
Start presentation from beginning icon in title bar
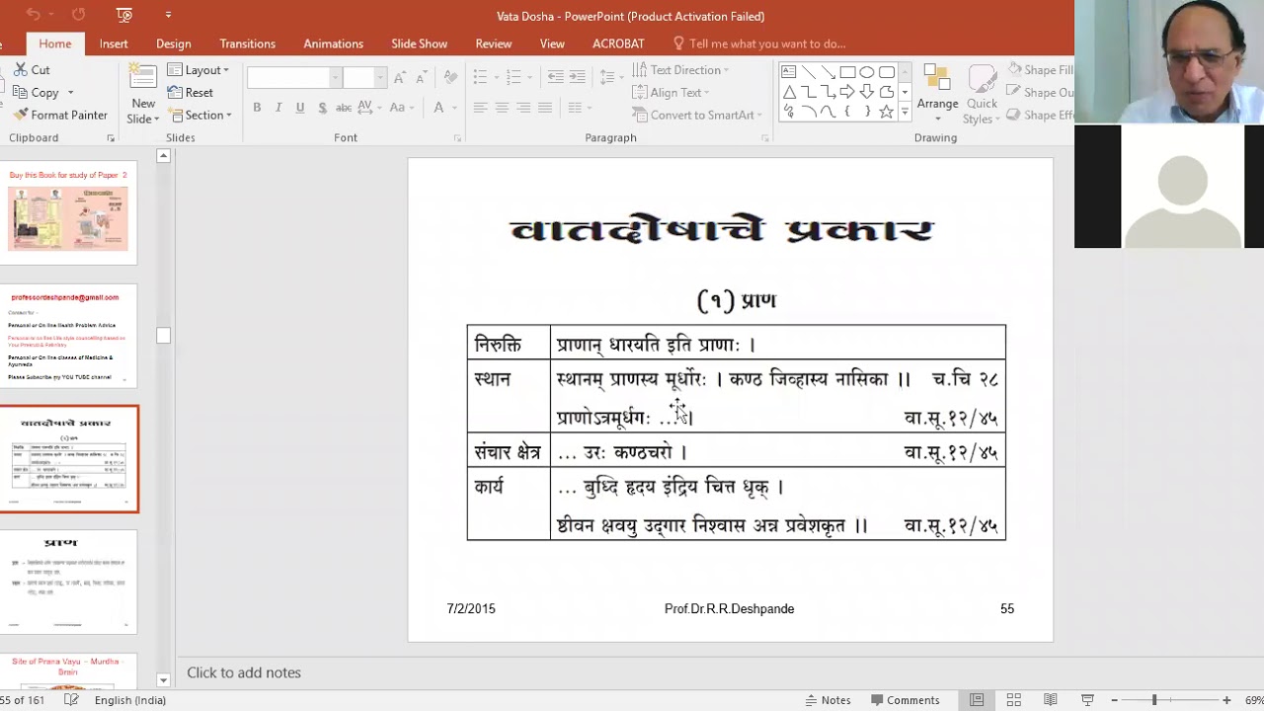coord(123,15)
